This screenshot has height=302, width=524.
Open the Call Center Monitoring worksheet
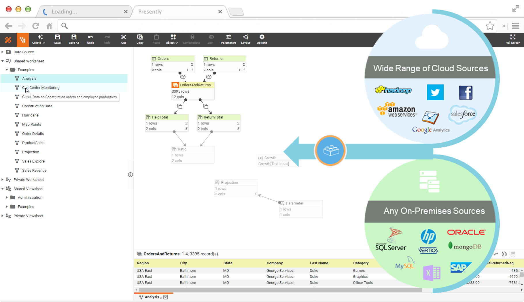[x=41, y=87]
